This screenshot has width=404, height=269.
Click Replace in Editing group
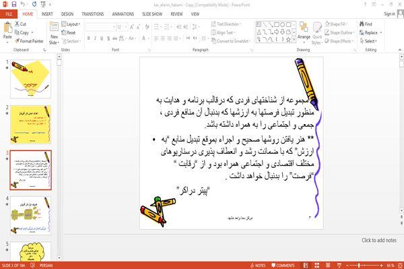point(370,32)
